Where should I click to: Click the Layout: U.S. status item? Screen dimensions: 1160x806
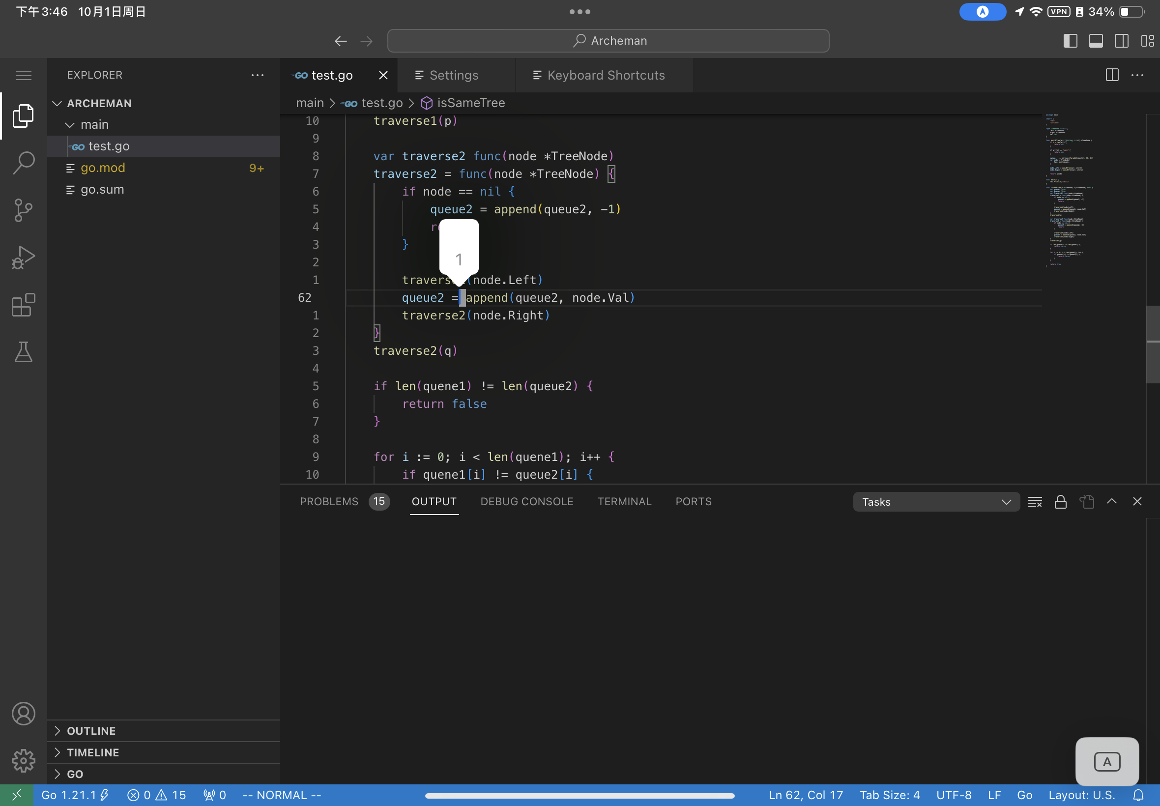pyautogui.click(x=1081, y=795)
